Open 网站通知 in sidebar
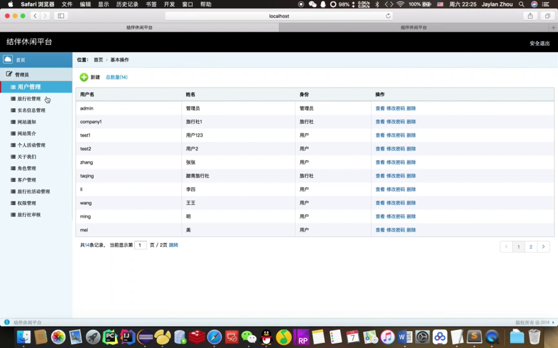The image size is (558, 348). [26, 122]
